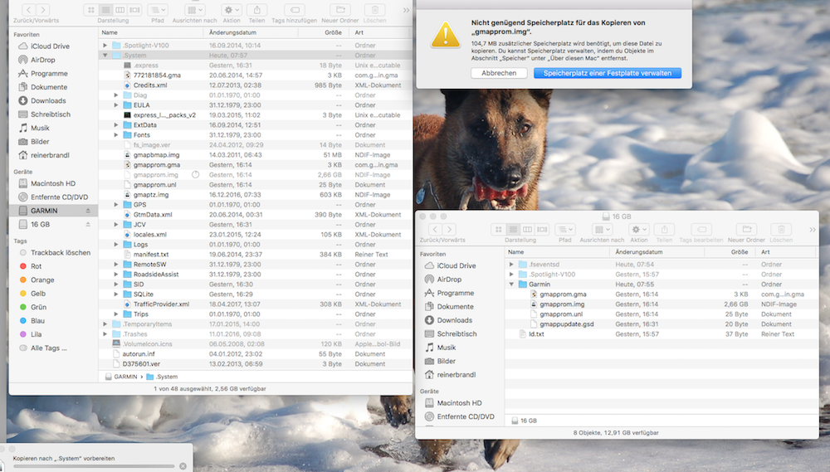Open Aktion gear dropdown in GARMIN window
Image resolution: width=830 pixels, height=472 pixels.
232,10
